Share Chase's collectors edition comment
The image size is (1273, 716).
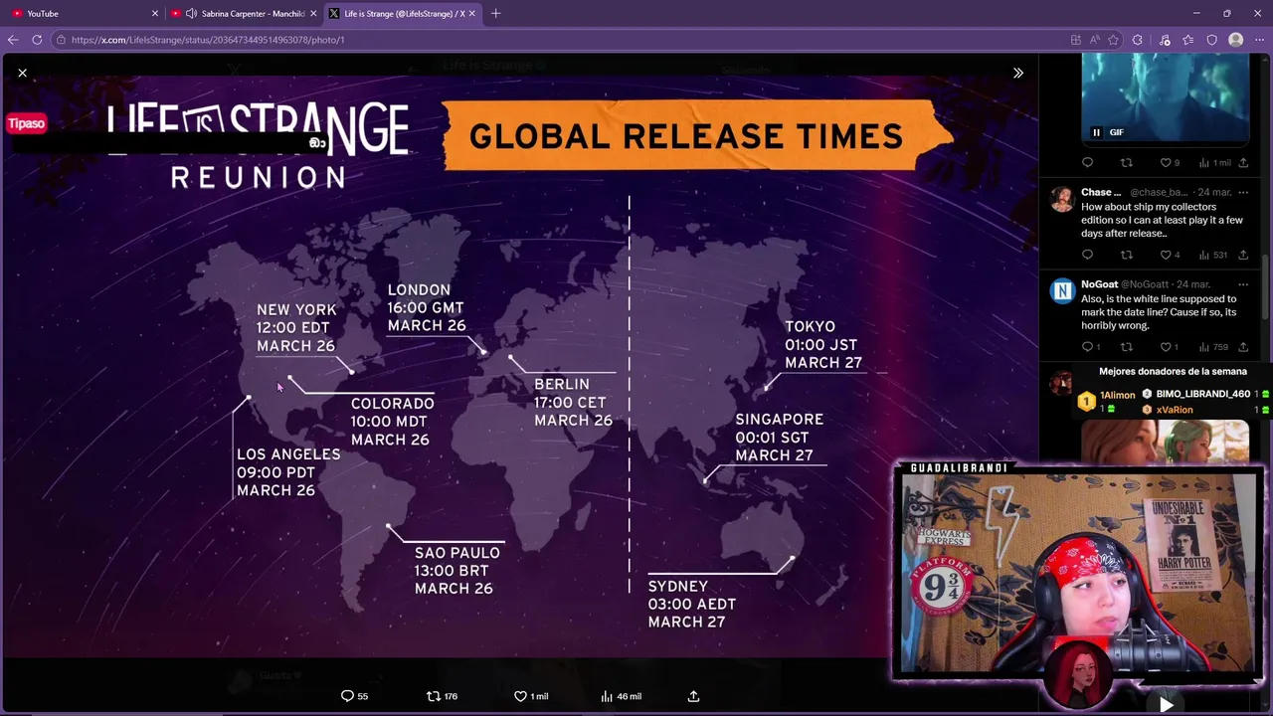tap(1243, 255)
